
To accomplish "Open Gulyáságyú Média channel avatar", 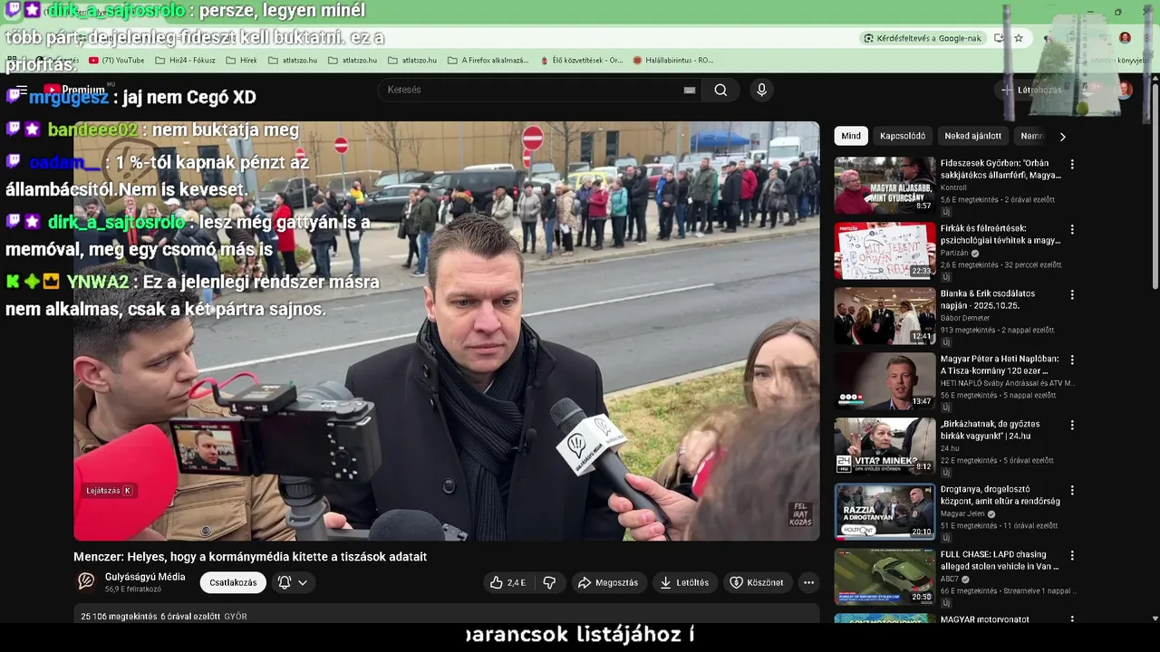I will [x=86, y=582].
